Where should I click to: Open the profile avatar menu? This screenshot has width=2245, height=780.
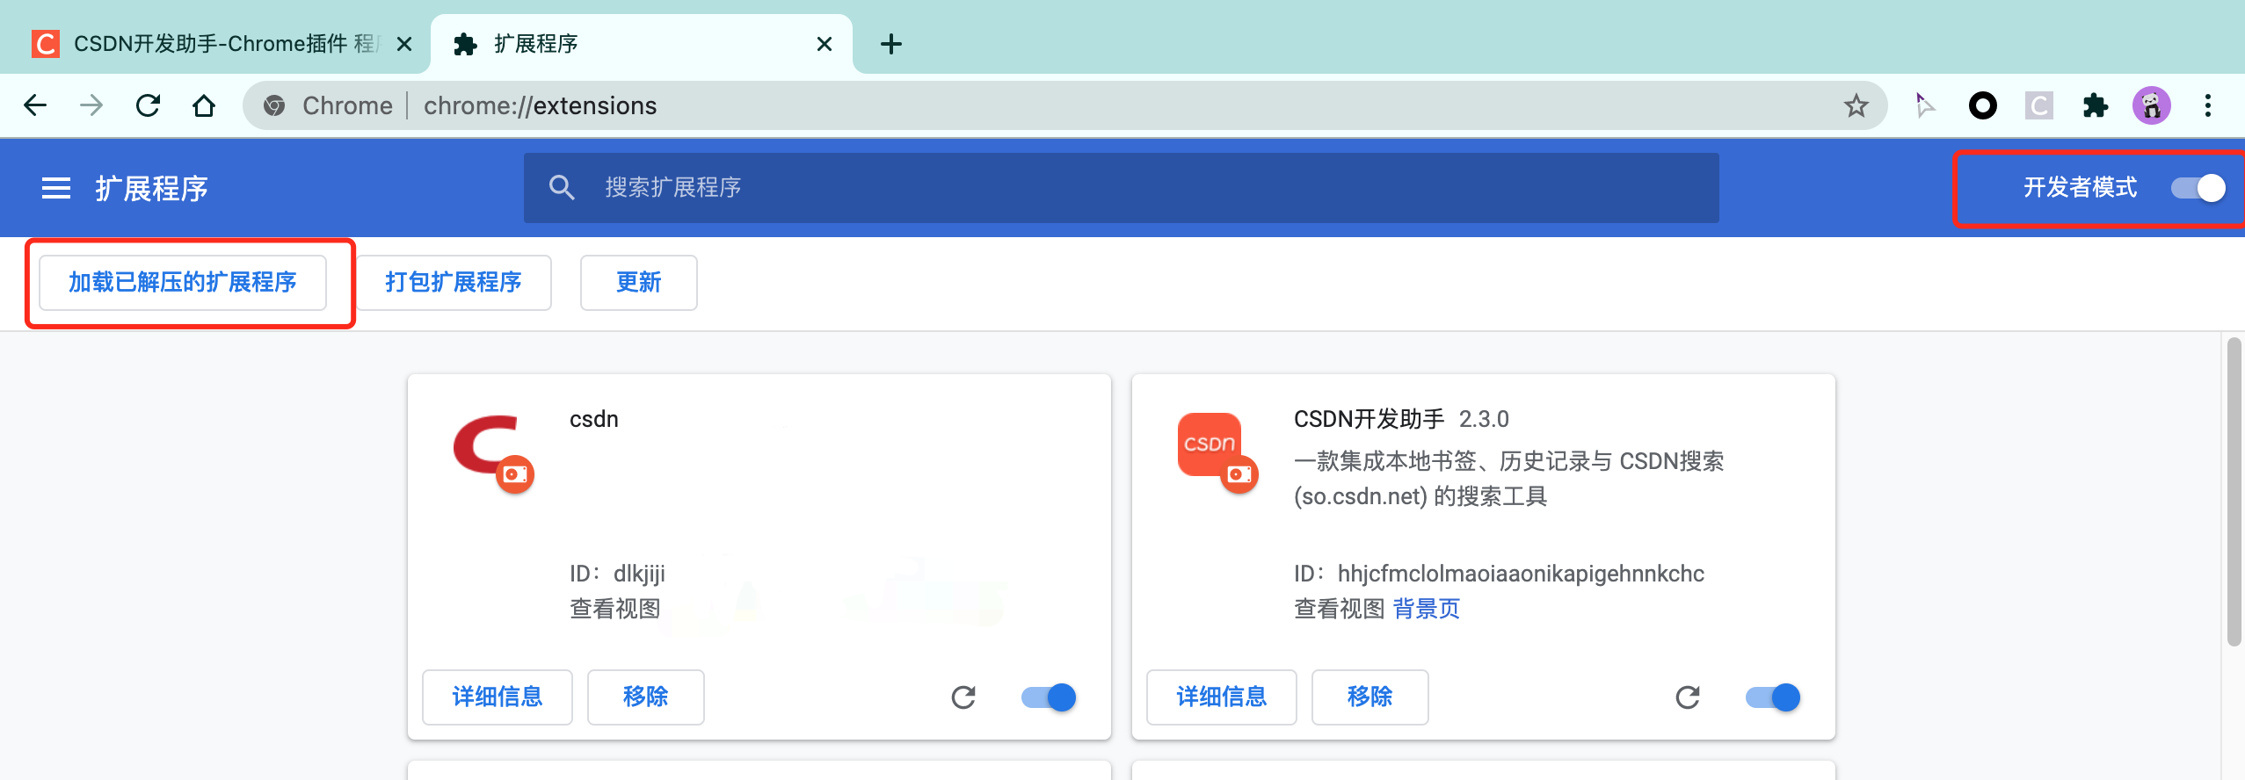point(2151,105)
